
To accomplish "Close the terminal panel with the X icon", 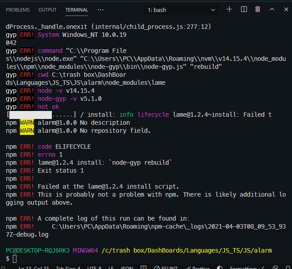I will click(286, 9).
